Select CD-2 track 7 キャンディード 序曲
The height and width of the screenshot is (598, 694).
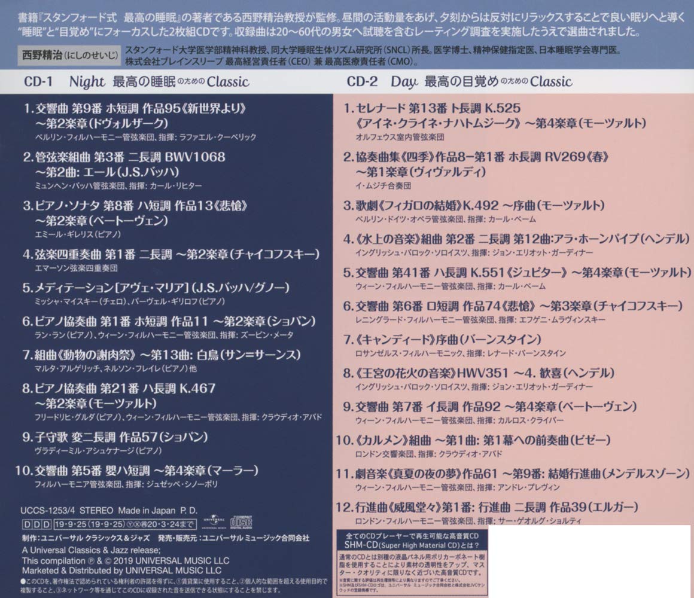(x=442, y=340)
